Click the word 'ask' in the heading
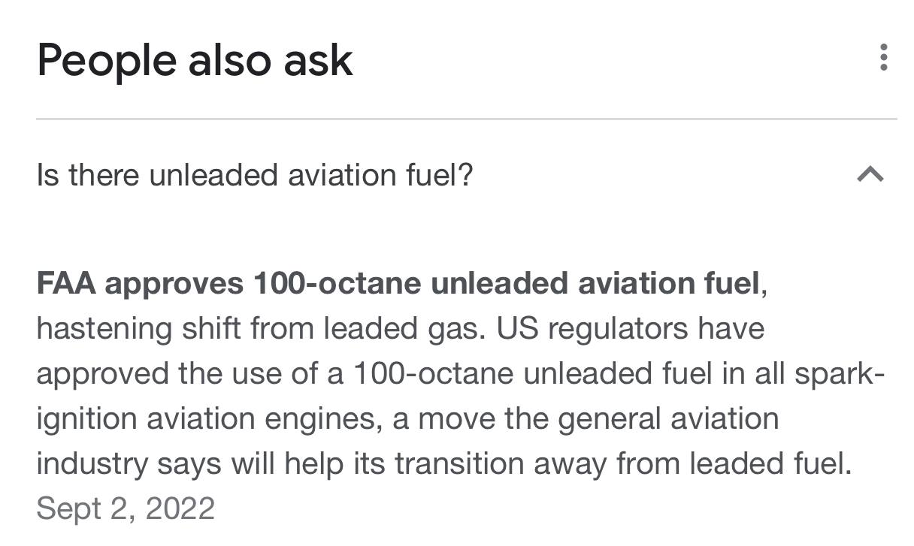The height and width of the screenshot is (546, 914). pos(318,61)
